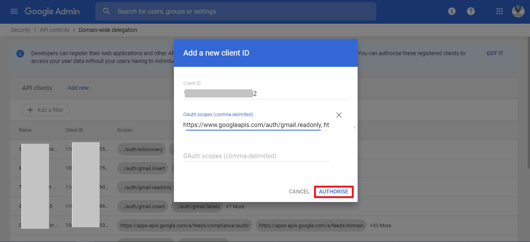Go to Security breadcrumb
Image resolution: width=530 pixels, height=242 pixels.
pos(21,30)
